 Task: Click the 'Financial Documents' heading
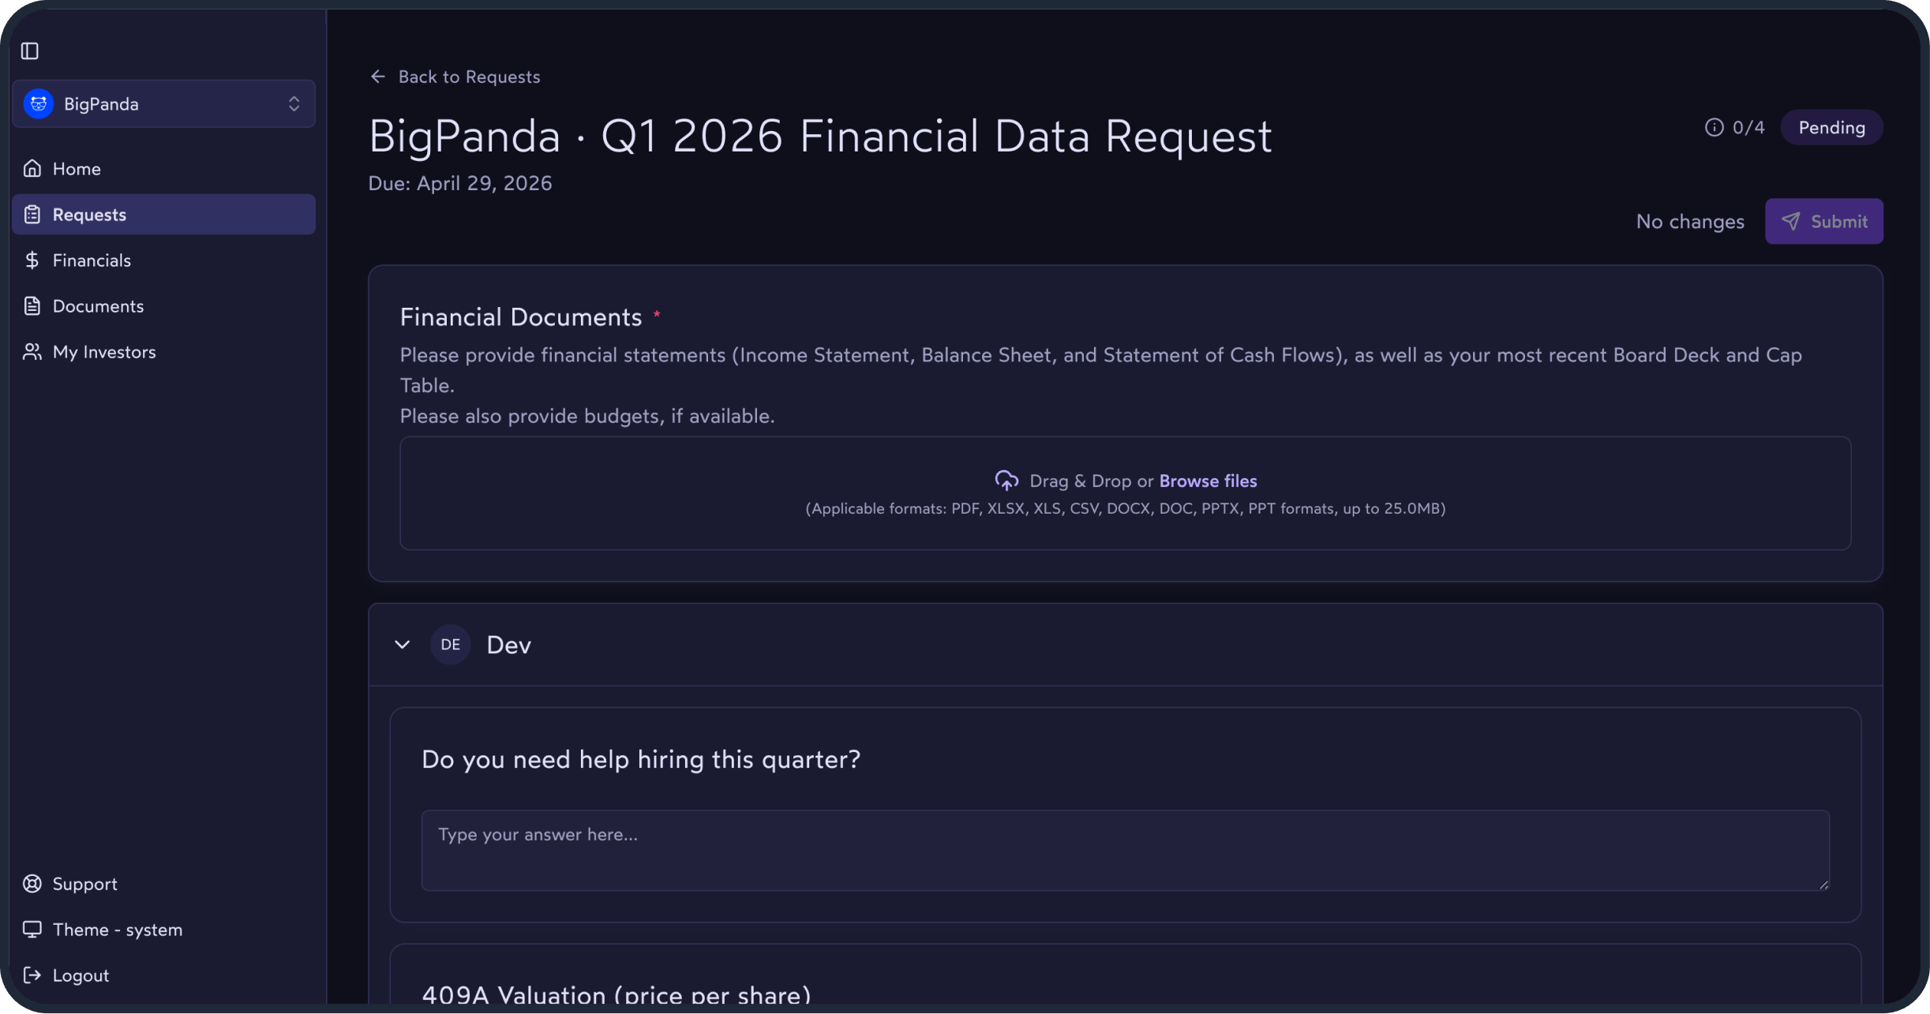click(x=521, y=317)
